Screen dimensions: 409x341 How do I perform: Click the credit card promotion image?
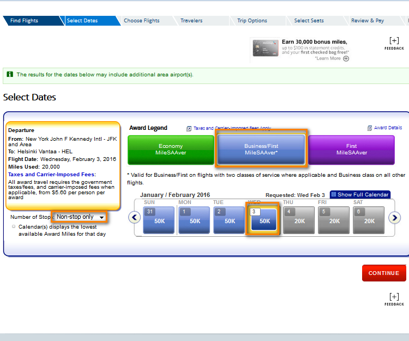pyautogui.click(x=264, y=50)
